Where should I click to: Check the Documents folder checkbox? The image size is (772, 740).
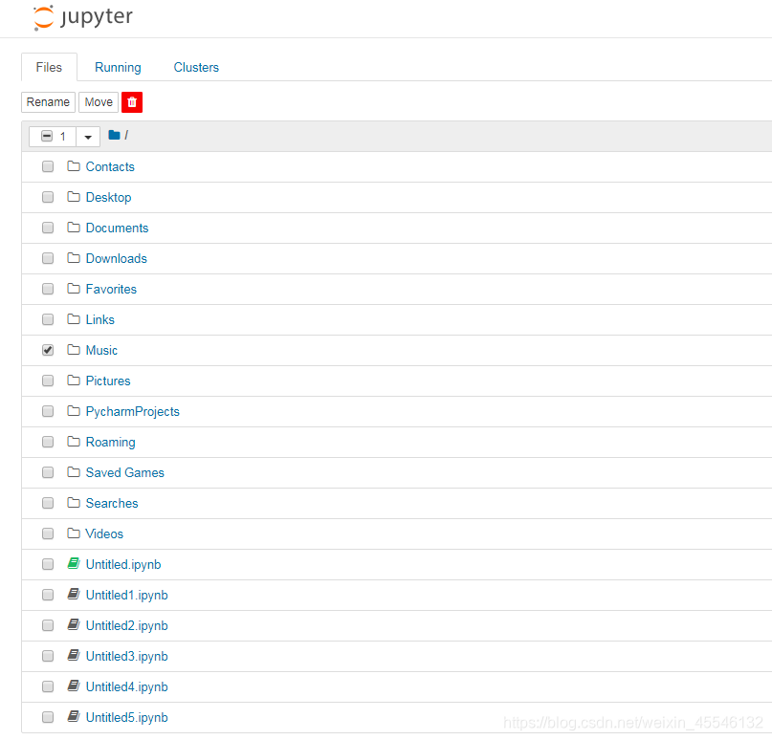tap(48, 228)
